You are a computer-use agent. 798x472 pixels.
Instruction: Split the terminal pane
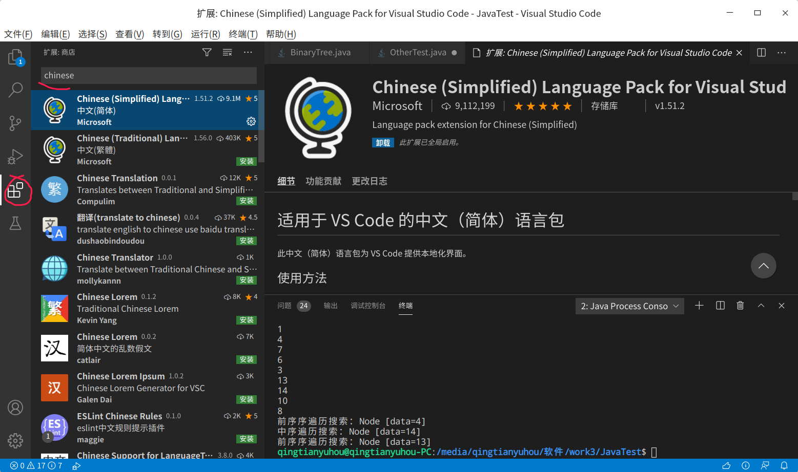pos(720,306)
